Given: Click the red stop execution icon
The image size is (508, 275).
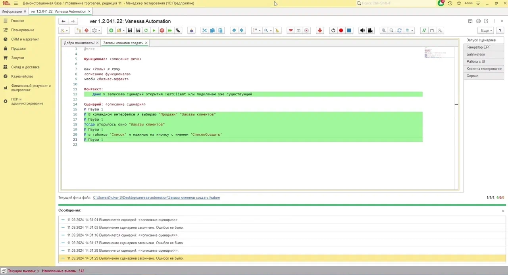Looking at the screenshot, I should 162,30.
